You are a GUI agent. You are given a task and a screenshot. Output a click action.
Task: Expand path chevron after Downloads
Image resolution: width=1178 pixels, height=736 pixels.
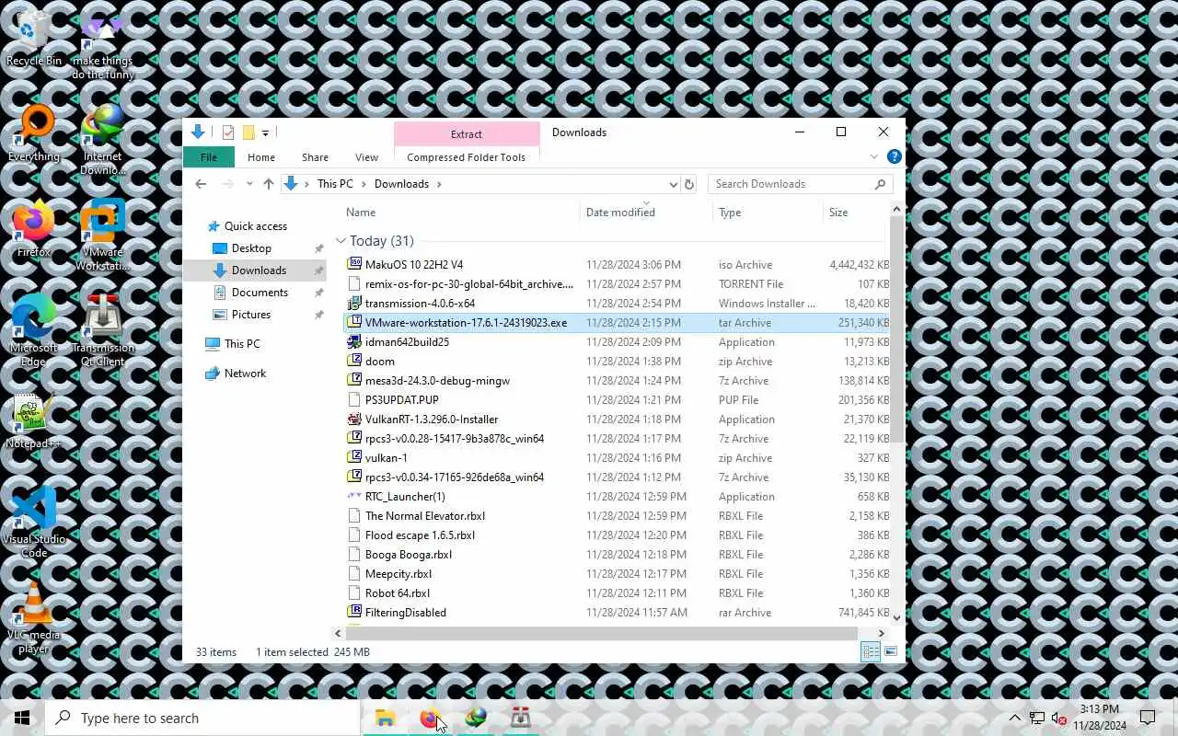coord(439,184)
